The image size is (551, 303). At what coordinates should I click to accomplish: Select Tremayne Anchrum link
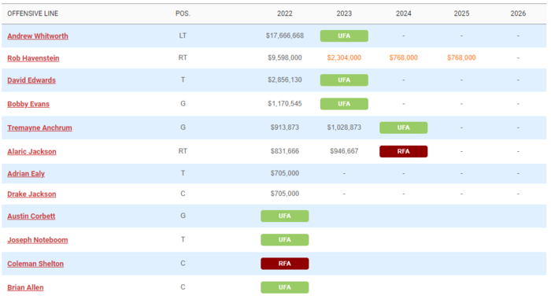coord(39,127)
